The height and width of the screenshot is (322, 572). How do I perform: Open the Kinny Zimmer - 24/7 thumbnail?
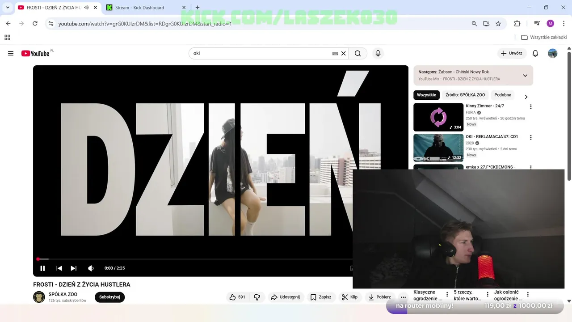pos(438,117)
